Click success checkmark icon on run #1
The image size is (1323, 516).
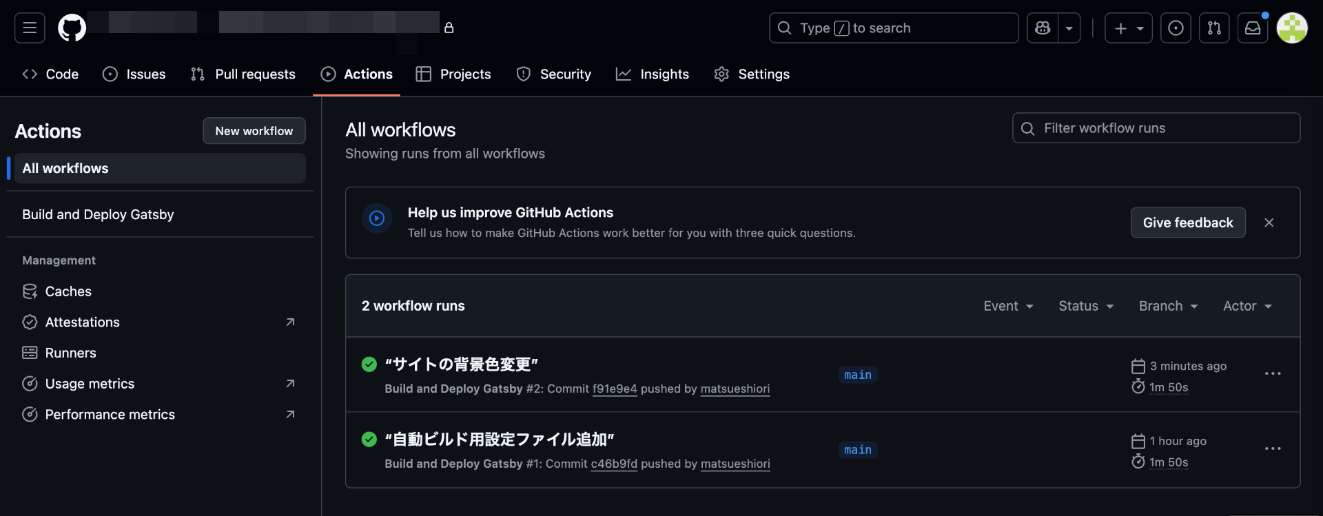[x=369, y=439]
